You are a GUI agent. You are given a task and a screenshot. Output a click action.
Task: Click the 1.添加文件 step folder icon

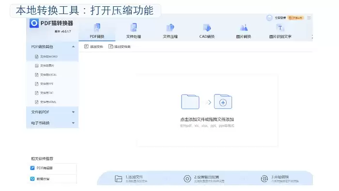pyautogui.click(x=118, y=179)
